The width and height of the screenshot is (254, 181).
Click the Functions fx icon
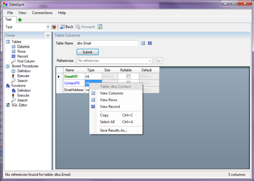8,86
